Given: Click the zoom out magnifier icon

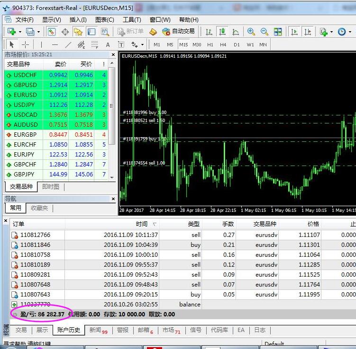Looking at the screenshot, I should (x=265, y=32).
